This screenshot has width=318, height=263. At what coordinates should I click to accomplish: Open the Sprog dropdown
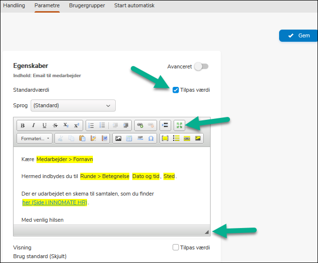coord(73,105)
